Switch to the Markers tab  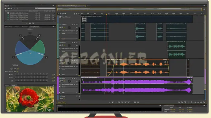tap(17, 27)
